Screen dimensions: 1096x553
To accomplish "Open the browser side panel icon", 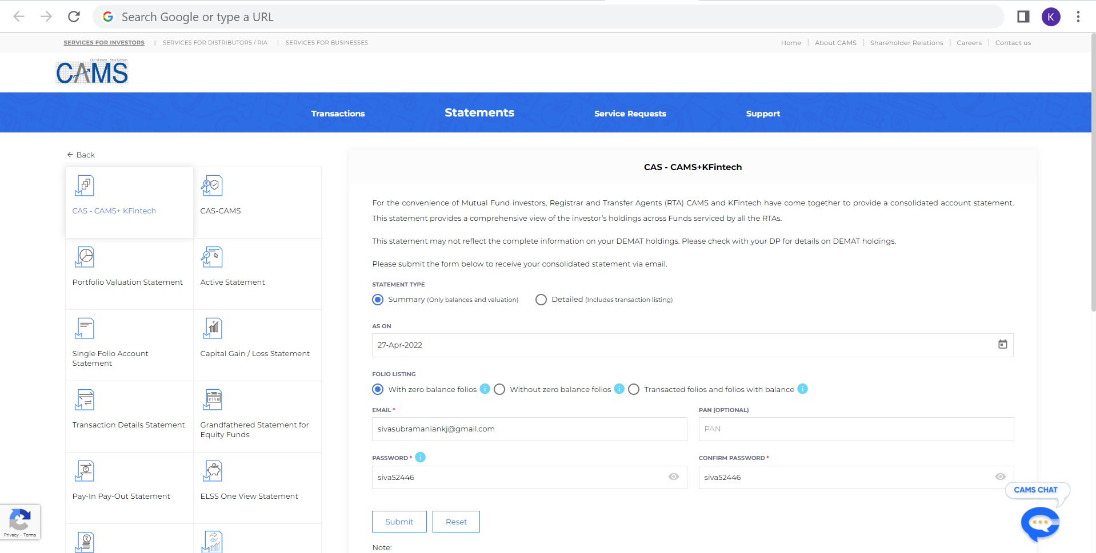I will [x=1023, y=17].
